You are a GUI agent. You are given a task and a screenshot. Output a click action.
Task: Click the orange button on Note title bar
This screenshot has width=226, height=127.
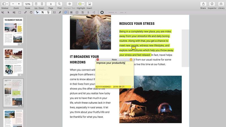click(131, 60)
